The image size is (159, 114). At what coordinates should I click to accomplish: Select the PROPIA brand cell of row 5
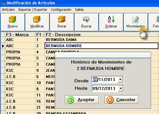tap(20, 58)
